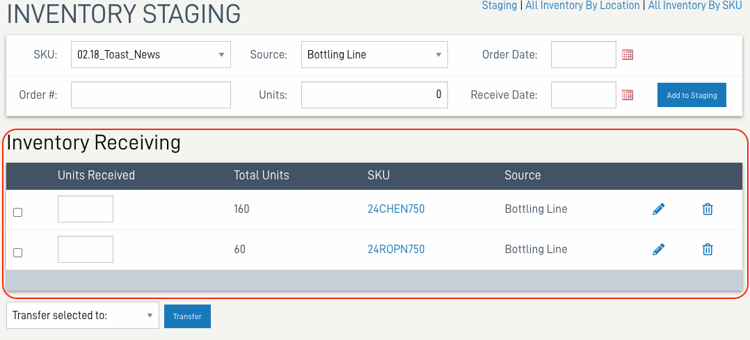Open the 24ROPN750 SKU link
The width and height of the screenshot is (750, 340).
coord(396,249)
